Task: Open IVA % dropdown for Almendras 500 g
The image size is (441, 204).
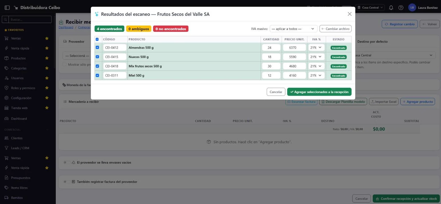Action: click(x=316, y=48)
